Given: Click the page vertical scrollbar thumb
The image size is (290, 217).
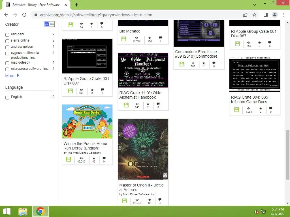Looking at the screenshot, I should pyautogui.click(x=287, y=155).
